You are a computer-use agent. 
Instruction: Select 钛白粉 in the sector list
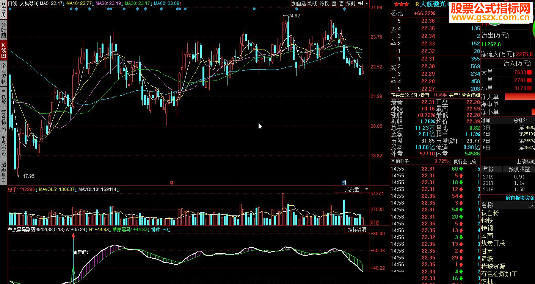[x=490, y=213]
